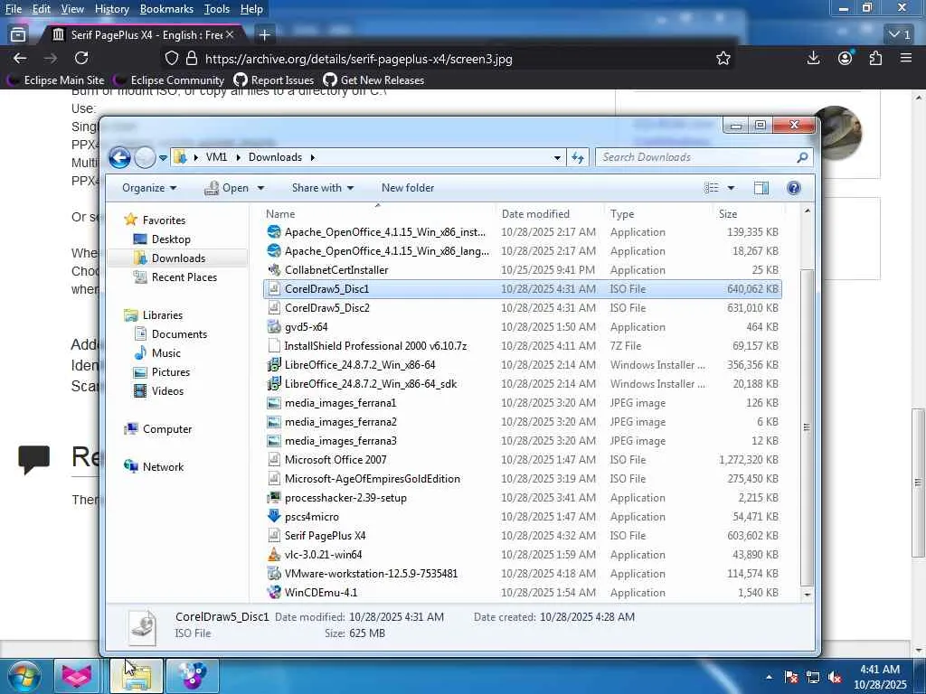This screenshot has width=926, height=694.
Task: Click the refresh button in Explorer address bar
Action: (578, 157)
